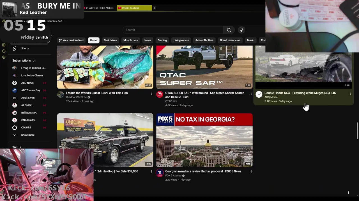The height and width of the screenshot is (201, 359).
Task: Click COLORS subscription avatar
Action: click(x=15, y=128)
